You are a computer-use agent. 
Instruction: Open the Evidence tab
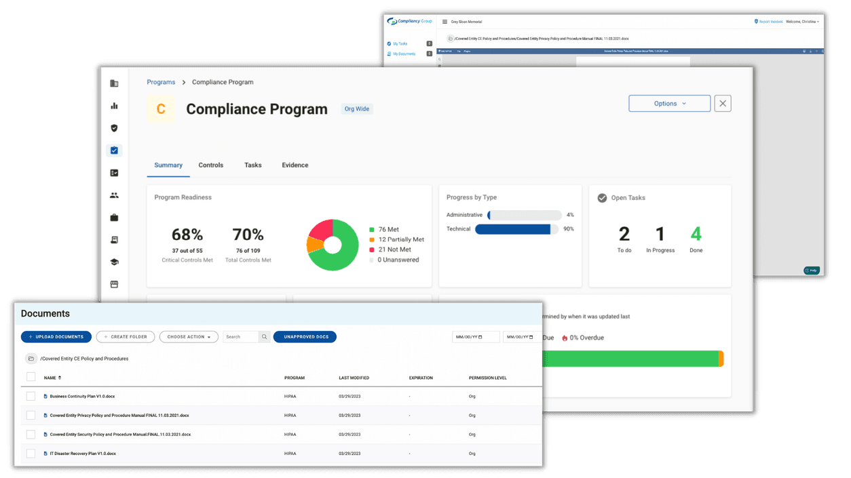(x=295, y=165)
